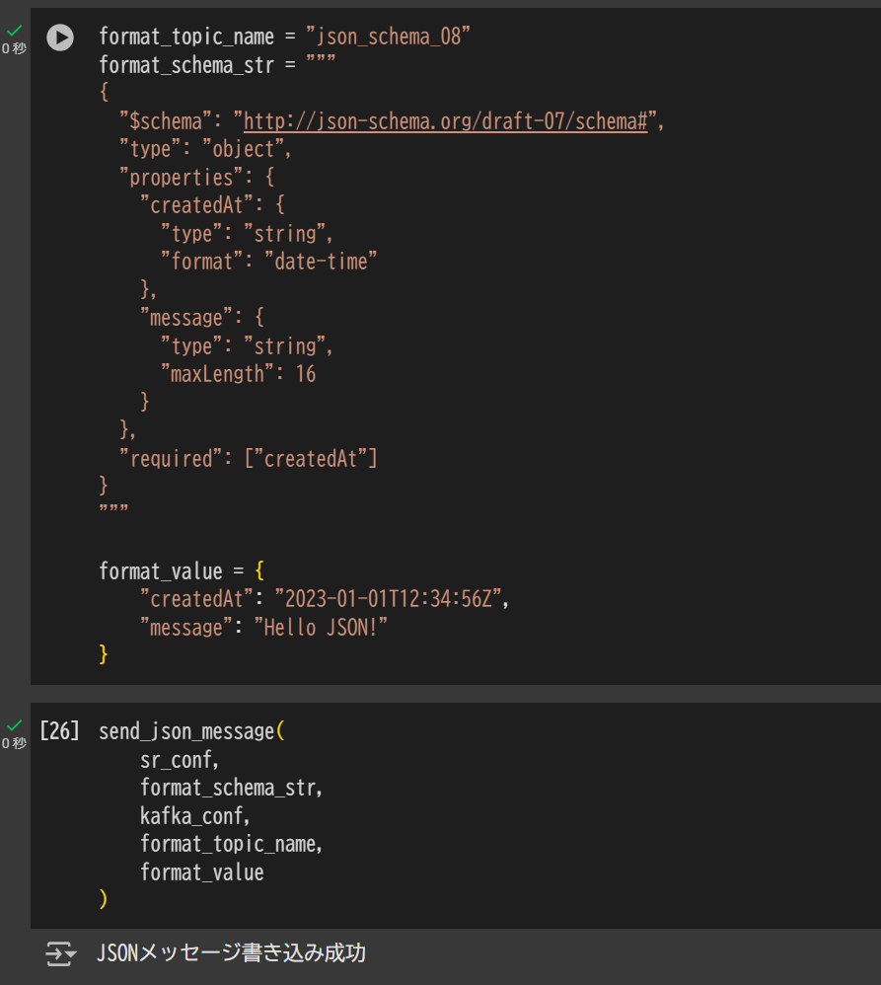Click the green checkmark beside cell 26

(x=15, y=724)
